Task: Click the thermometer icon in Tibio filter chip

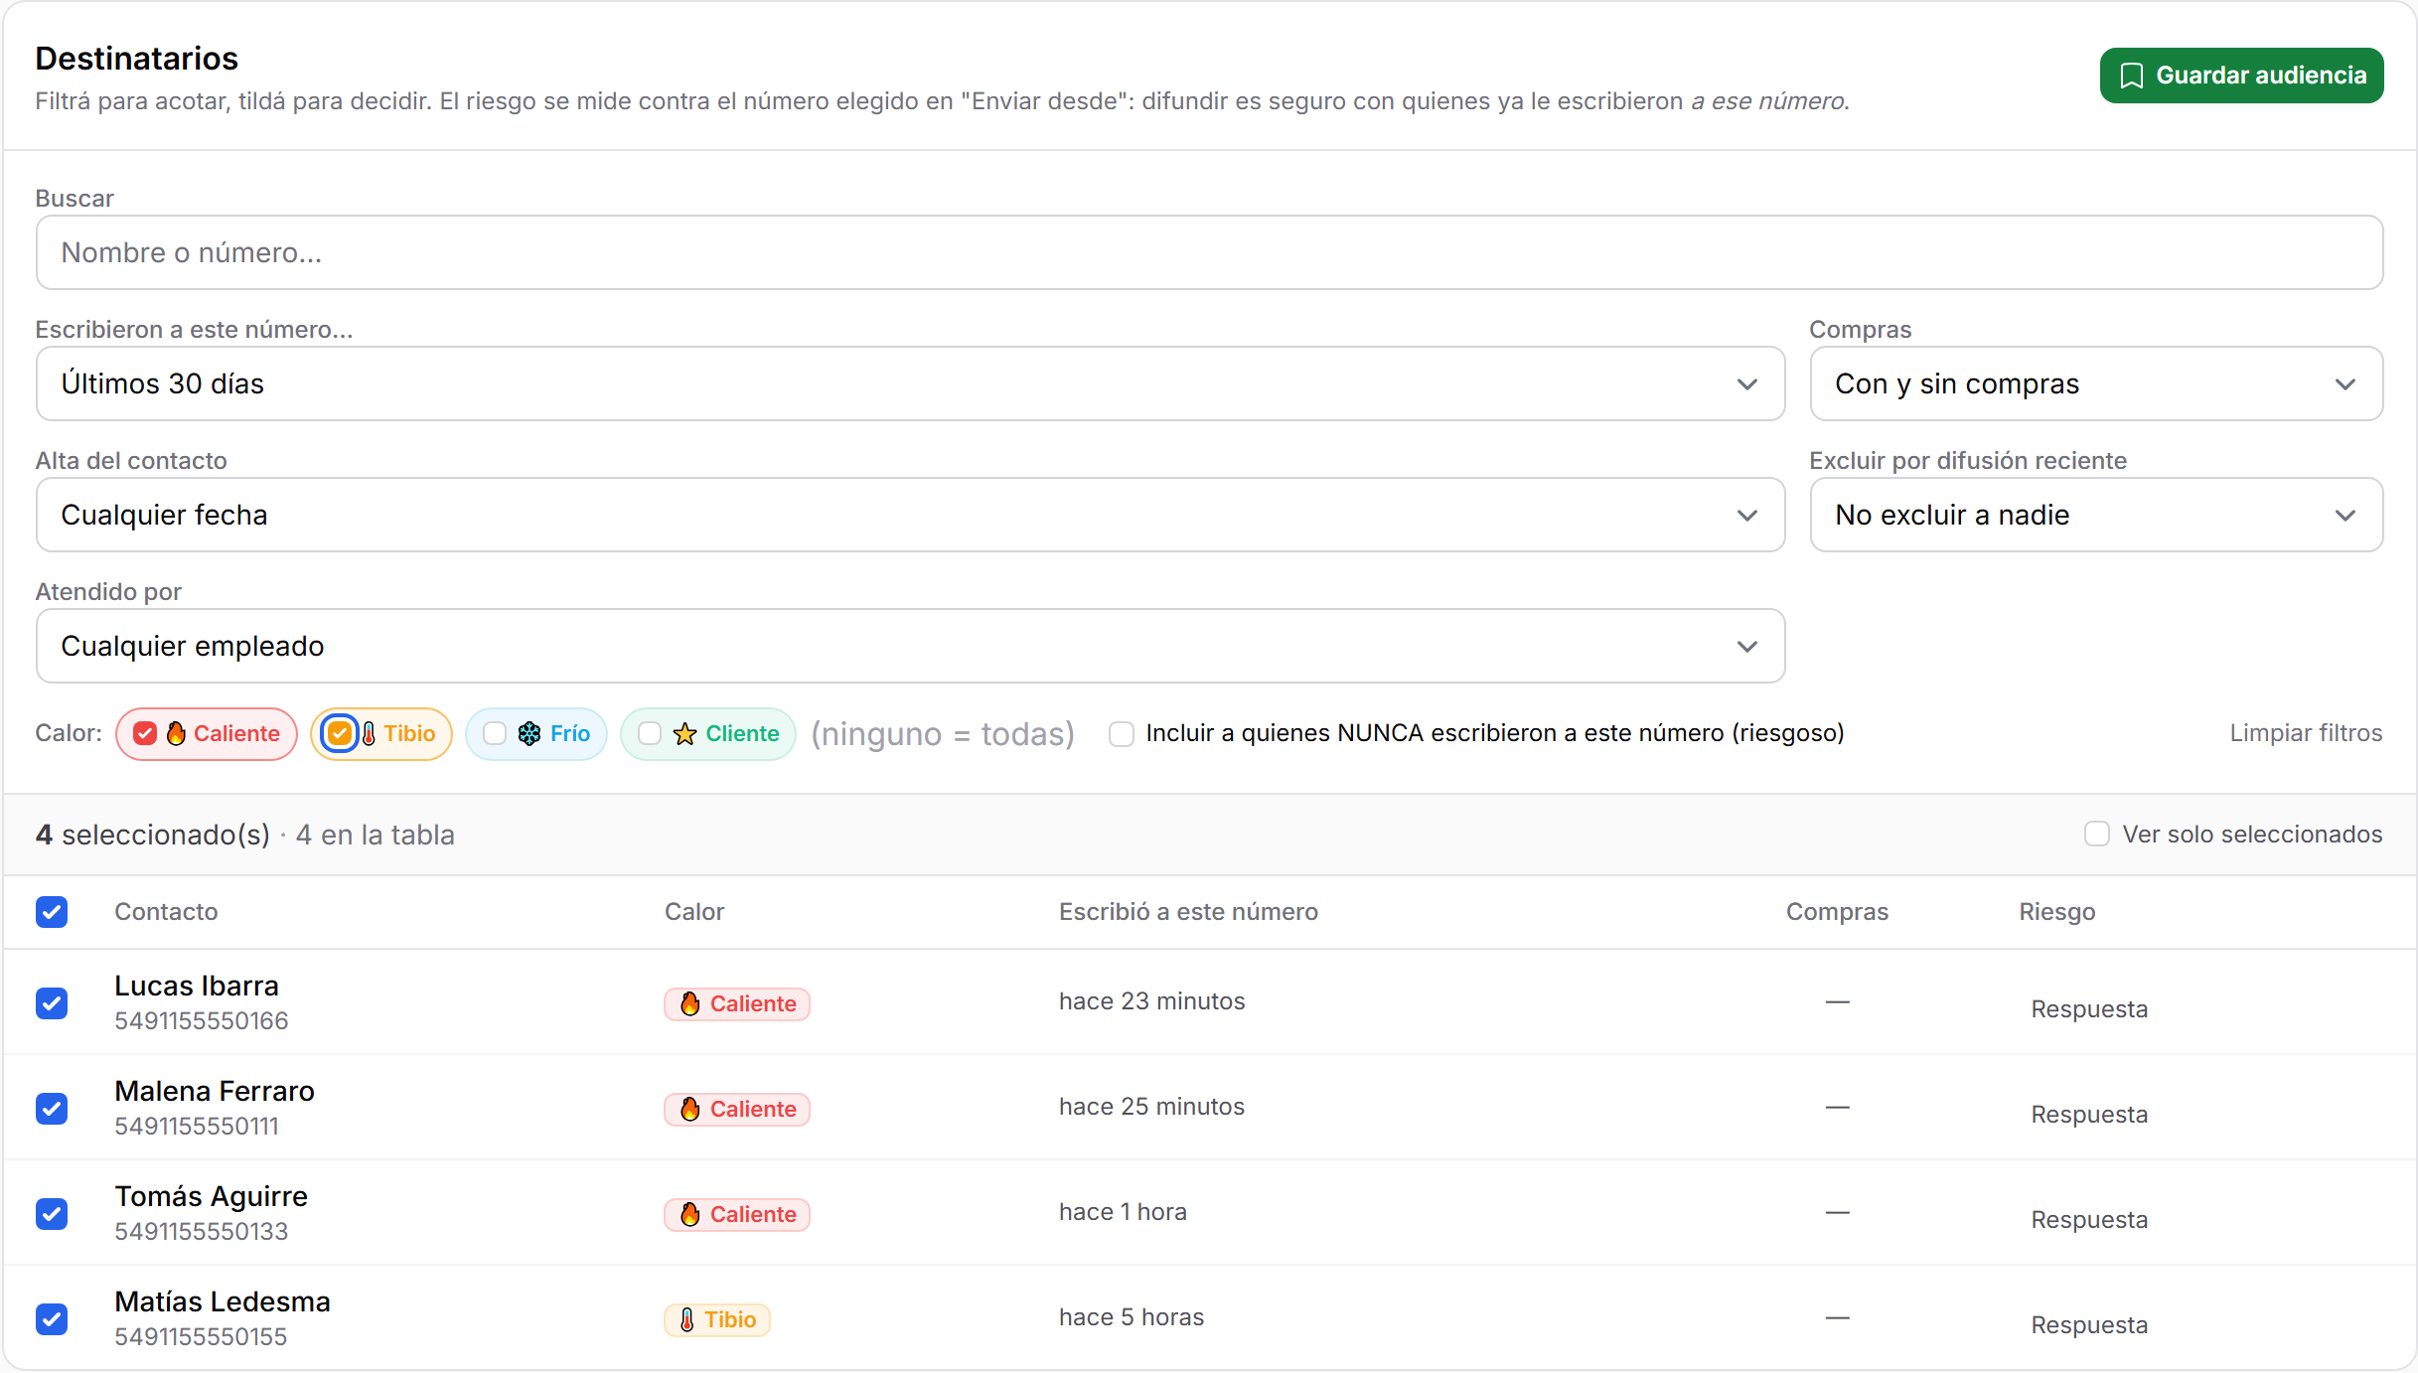Action: click(369, 733)
